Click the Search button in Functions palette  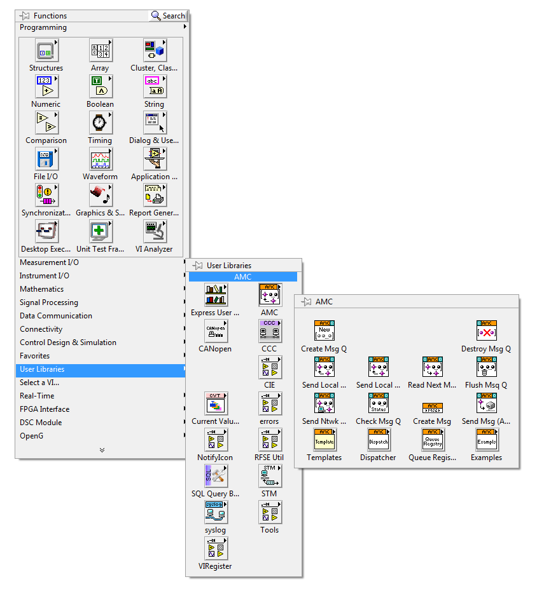pyautogui.click(x=169, y=15)
